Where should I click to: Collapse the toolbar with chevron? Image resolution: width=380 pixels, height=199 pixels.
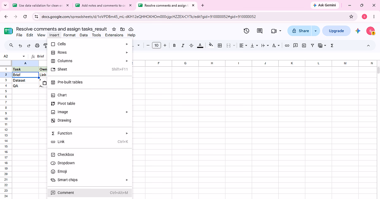pos(368,45)
